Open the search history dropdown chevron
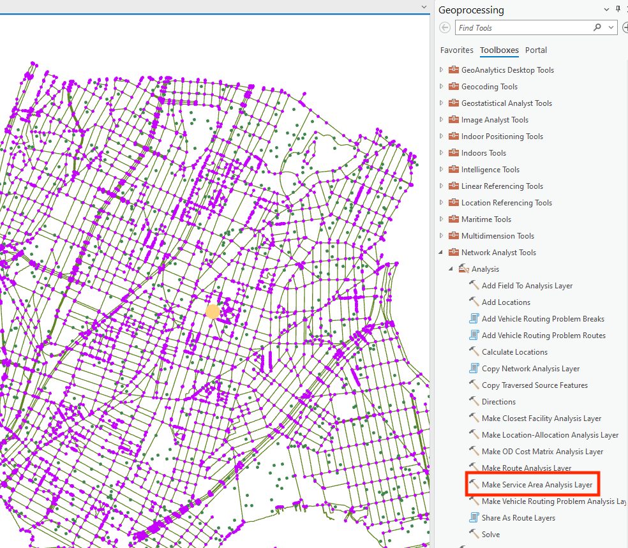The image size is (628, 548). [x=609, y=27]
